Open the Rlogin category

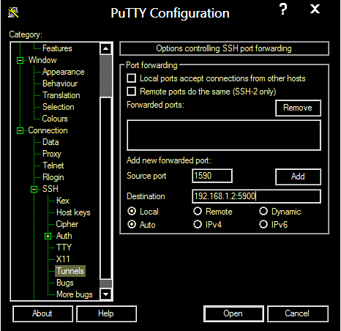[53, 177]
